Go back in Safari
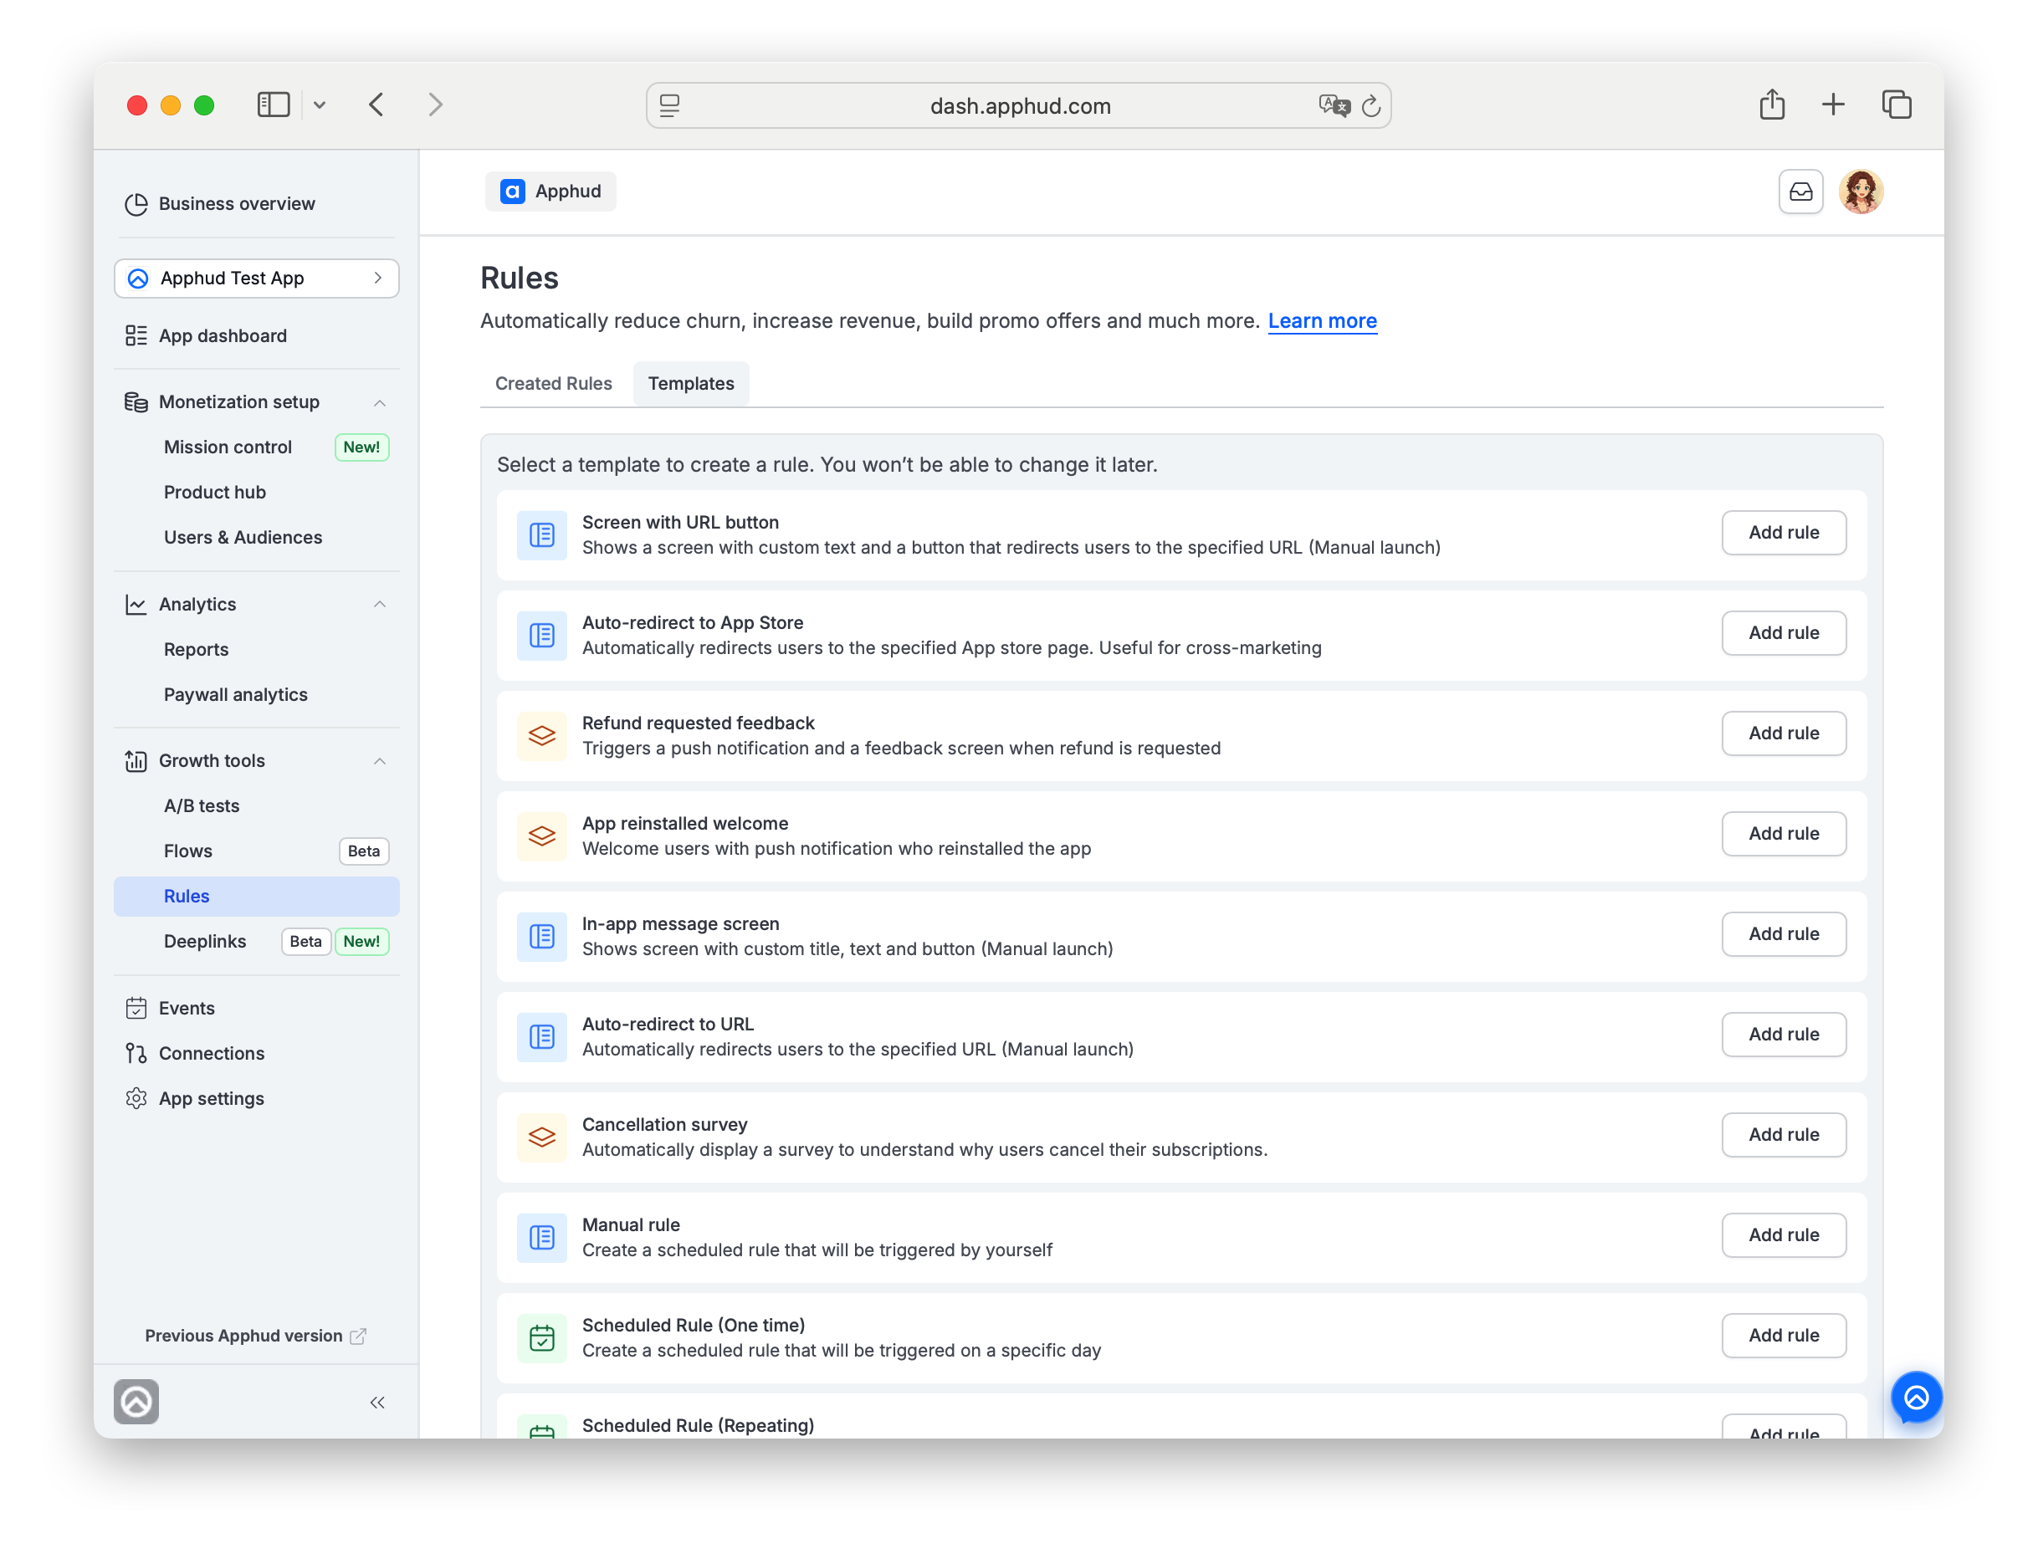Image resolution: width=2038 pixels, height=1564 pixels. 376,105
